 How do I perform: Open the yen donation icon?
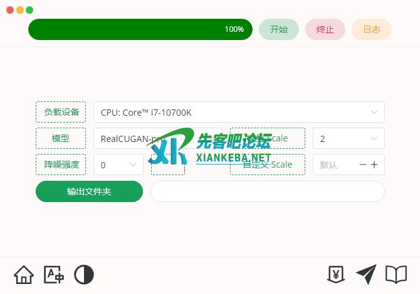[336, 275]
